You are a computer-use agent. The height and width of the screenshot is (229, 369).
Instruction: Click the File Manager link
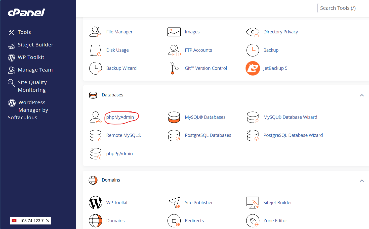[119, 32]
